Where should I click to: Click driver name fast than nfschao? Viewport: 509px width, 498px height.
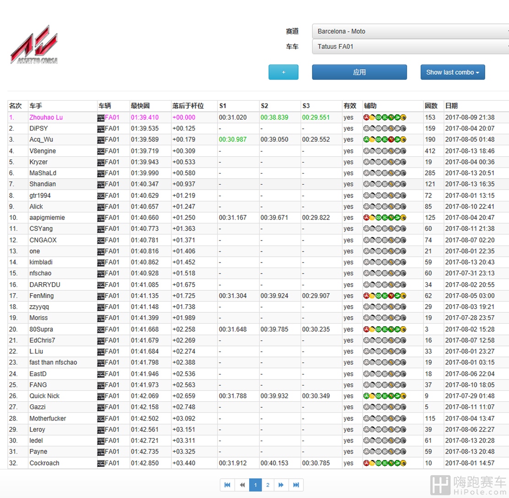click(x=53, y=362)
